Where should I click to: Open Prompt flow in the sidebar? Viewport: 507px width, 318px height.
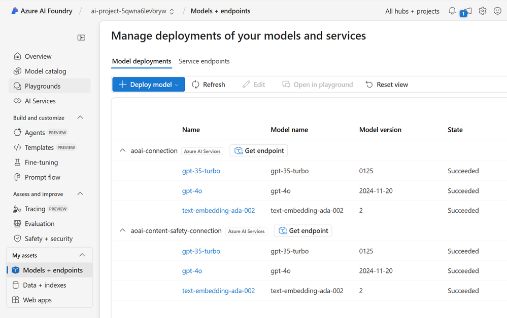point(49,177)
